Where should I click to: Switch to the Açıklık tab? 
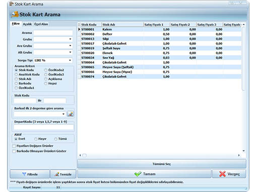pyautogui.click(x=27, y=24)
